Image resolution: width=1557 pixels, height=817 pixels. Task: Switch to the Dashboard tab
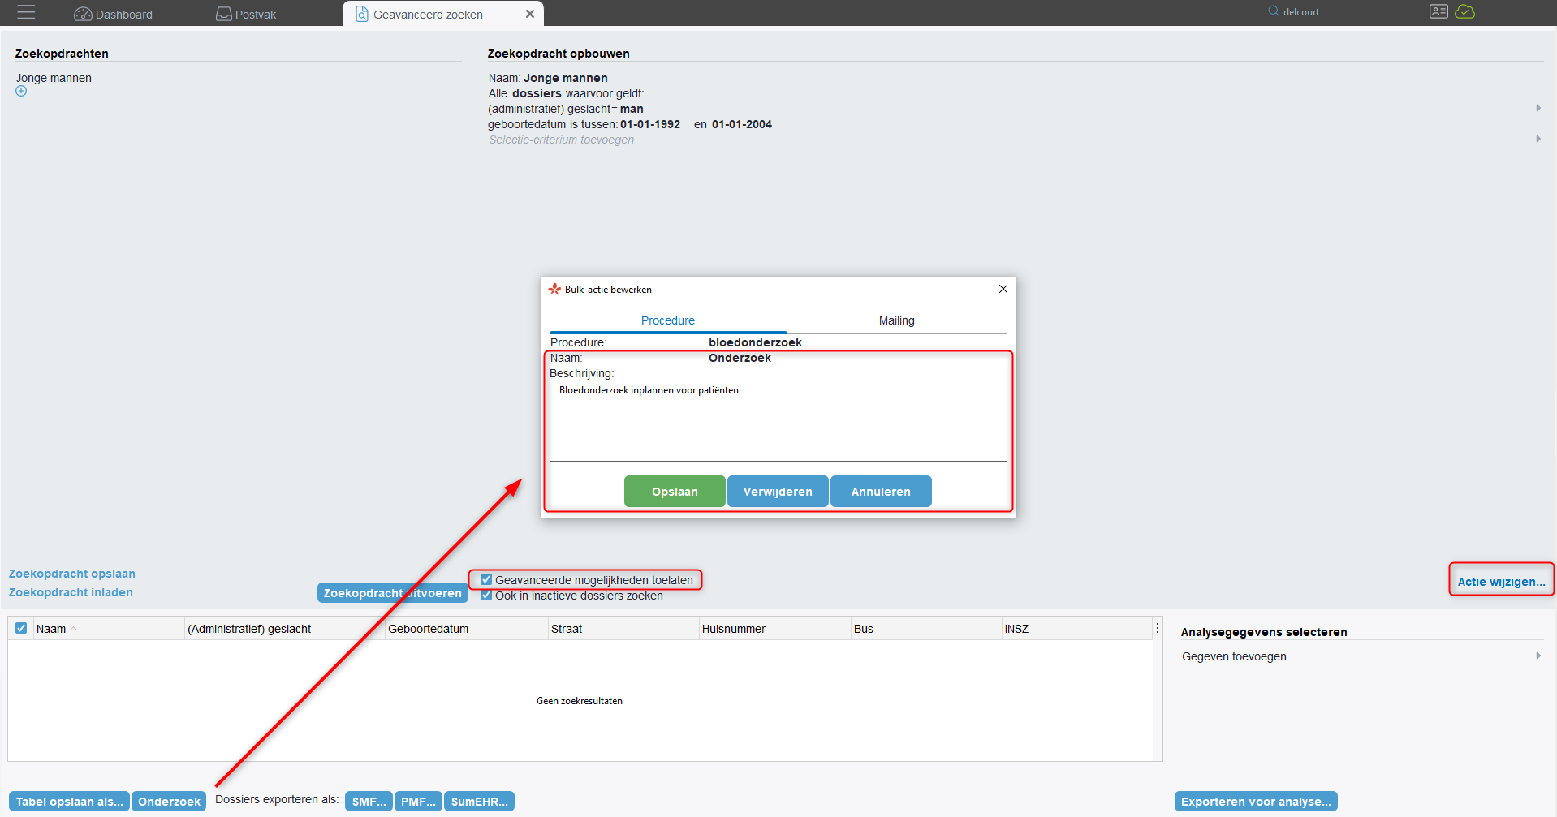tap(113, 14)
